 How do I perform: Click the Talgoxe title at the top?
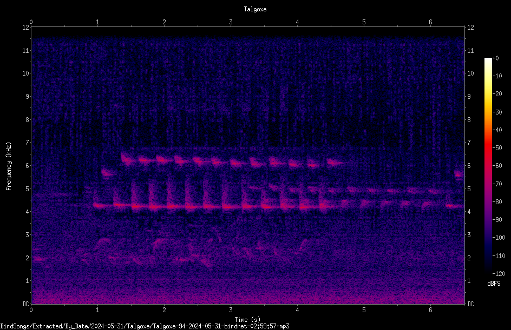[x=255, y=9]
